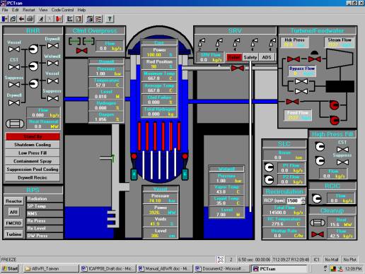
Task: Click the RPS Reactor scram button
Action: [x=14, y=201]
